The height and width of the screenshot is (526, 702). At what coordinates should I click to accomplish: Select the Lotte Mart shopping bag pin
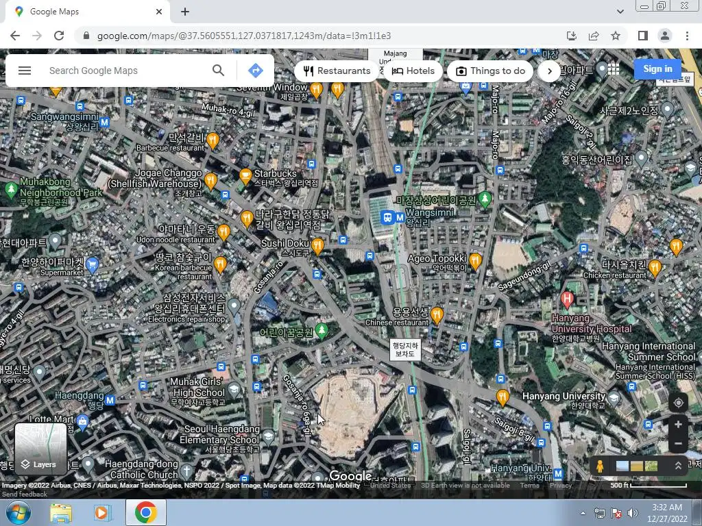pyautogui.click(x=82, y=421)
